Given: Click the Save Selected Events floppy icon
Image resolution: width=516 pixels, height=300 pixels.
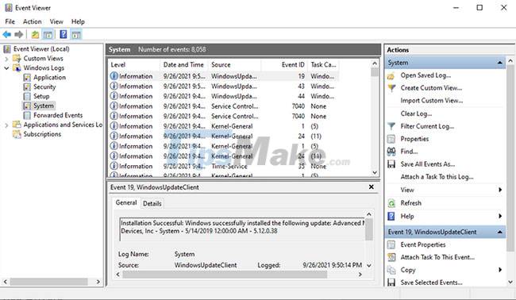Looking at the screenshot, I should [391, 283].
